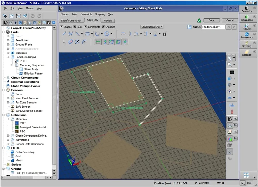Image resolution: width=258 pixels, height=187 pixels.
Task: Click the Done button to finish editing
Action: [x=212, y=20]
